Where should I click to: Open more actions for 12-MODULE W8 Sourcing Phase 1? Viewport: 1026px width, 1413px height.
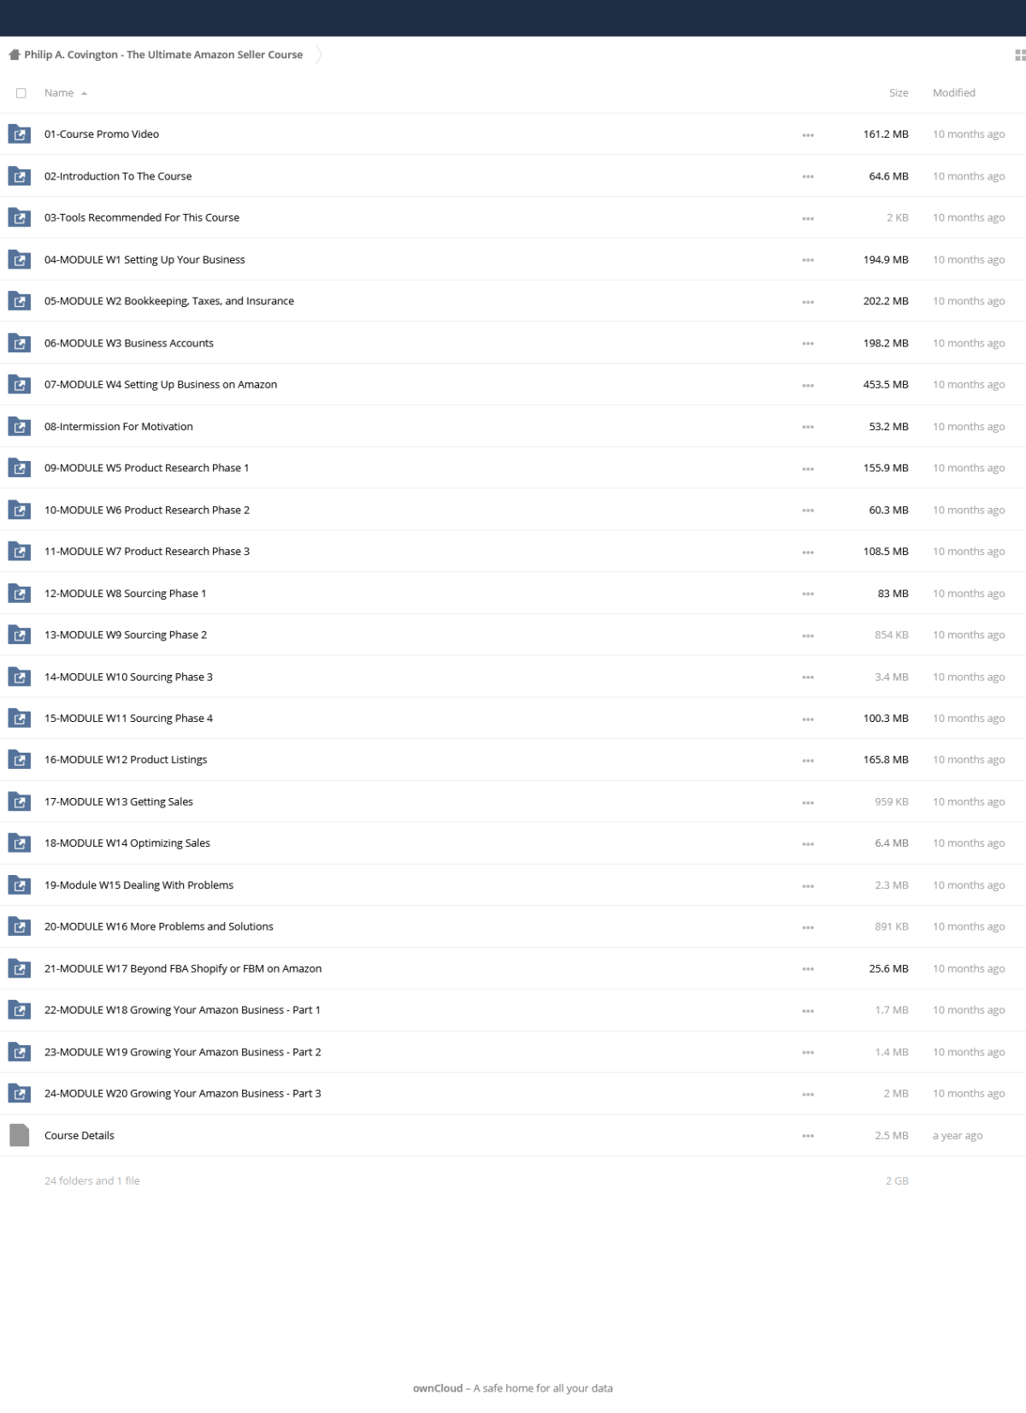click(x=808, y=594)
